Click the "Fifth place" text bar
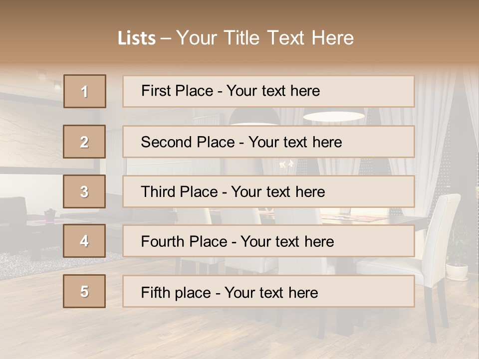The height and width of the screenshot is (359, 479). [268, 291]
